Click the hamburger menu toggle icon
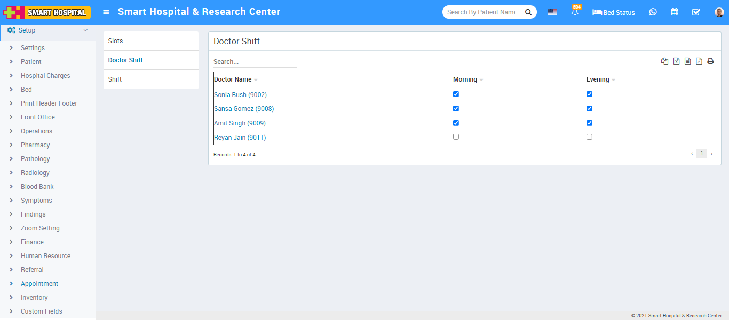The height and width of the screenshot is (320, 729). (x=106, y=12)
